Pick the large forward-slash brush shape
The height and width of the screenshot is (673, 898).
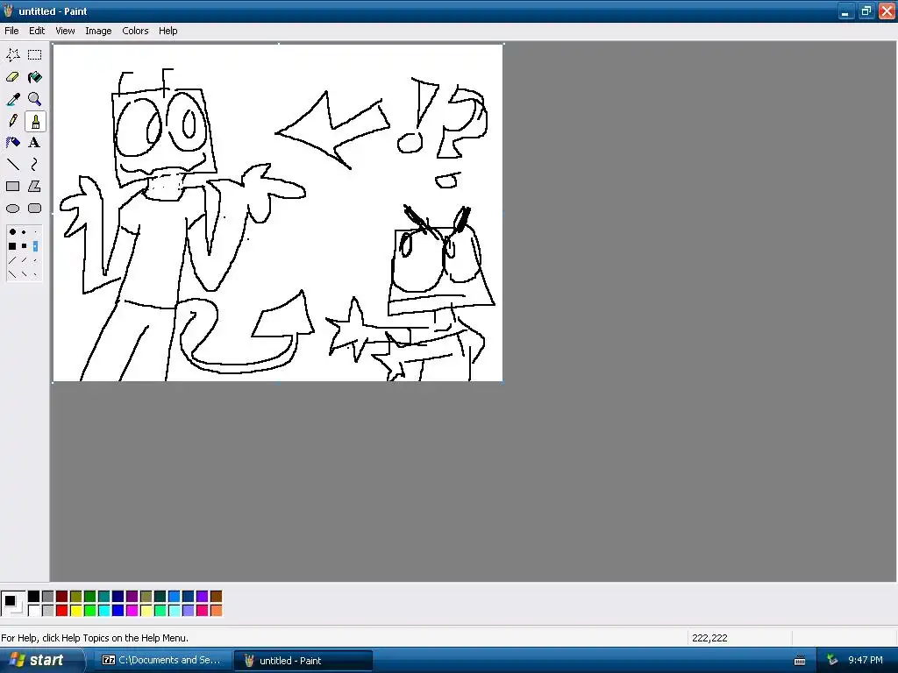click(12, 260)
